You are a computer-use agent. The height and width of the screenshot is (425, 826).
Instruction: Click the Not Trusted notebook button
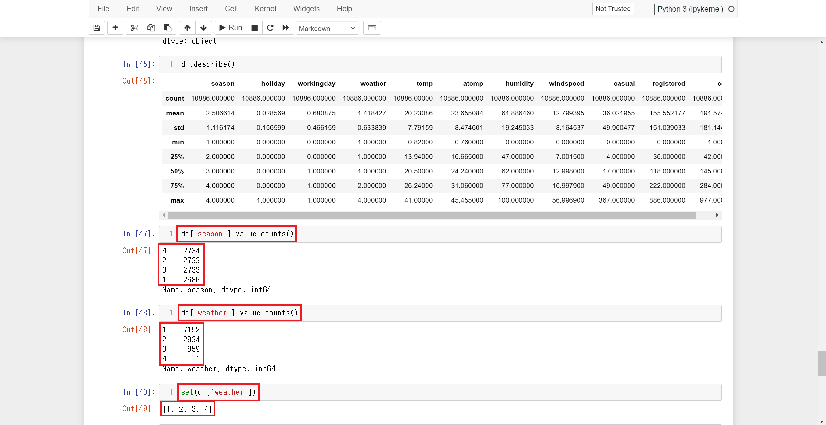coord(613,9)
